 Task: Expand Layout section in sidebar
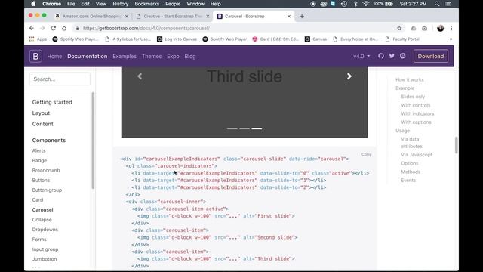pyautogui.click(x=41, y=113)
